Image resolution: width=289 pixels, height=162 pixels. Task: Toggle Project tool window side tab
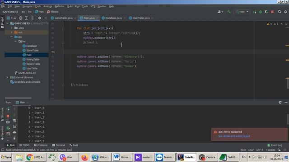tap(2, 22)
